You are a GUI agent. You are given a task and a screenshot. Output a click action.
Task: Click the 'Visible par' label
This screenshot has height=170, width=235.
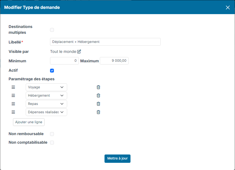point(19,51)
